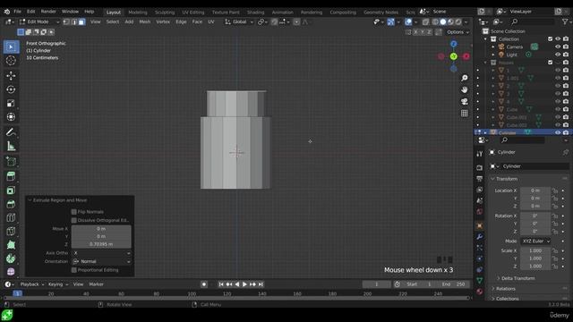Open the Vertex menu
This screenshot has width=573, height=322.
163,21
